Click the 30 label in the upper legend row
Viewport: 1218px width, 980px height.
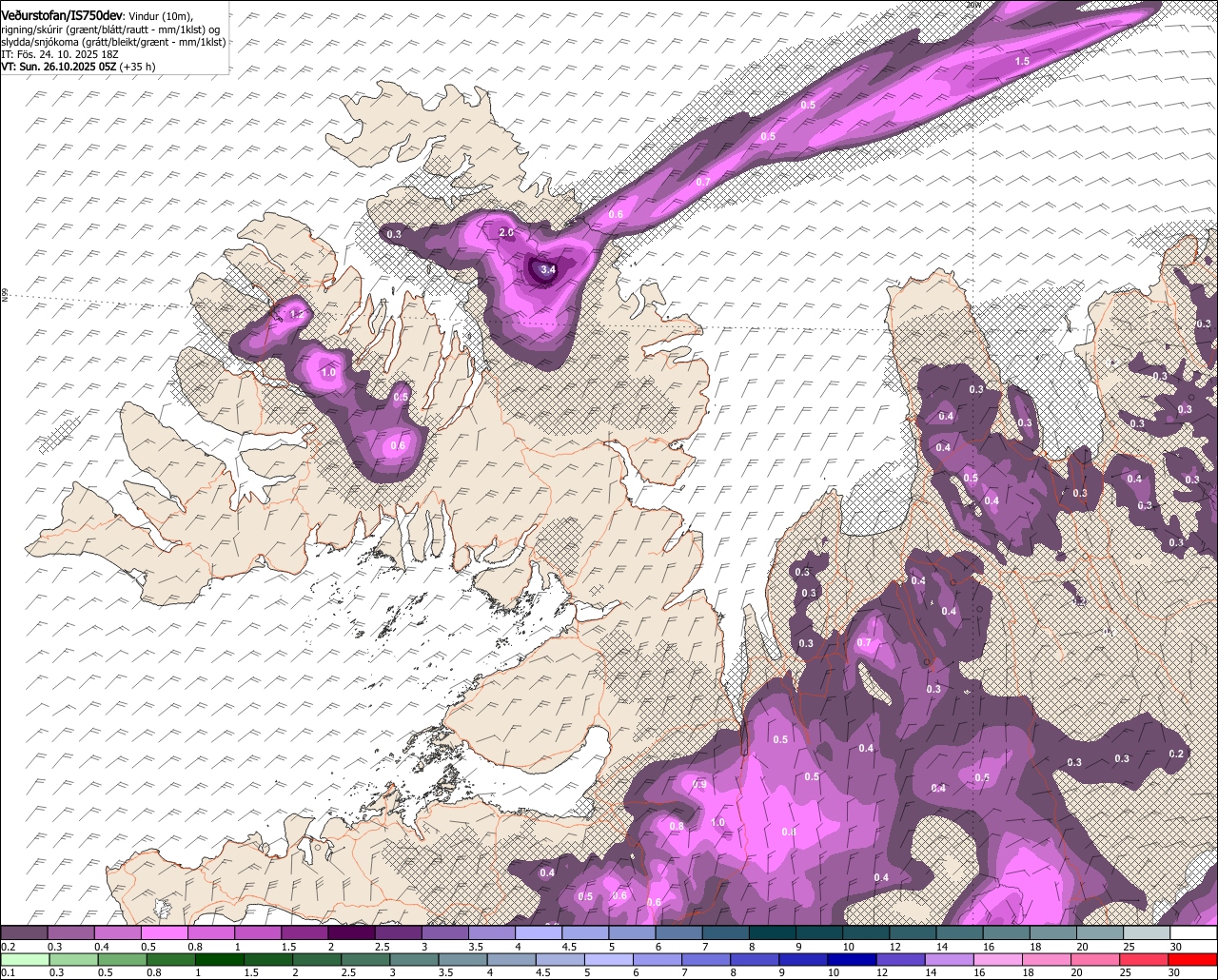[1175, 948]
